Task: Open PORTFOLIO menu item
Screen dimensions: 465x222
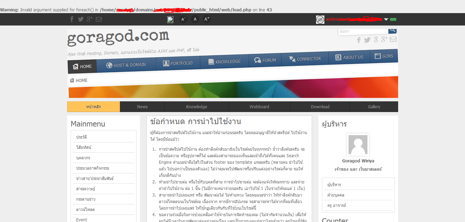Action: click(178, 63)
